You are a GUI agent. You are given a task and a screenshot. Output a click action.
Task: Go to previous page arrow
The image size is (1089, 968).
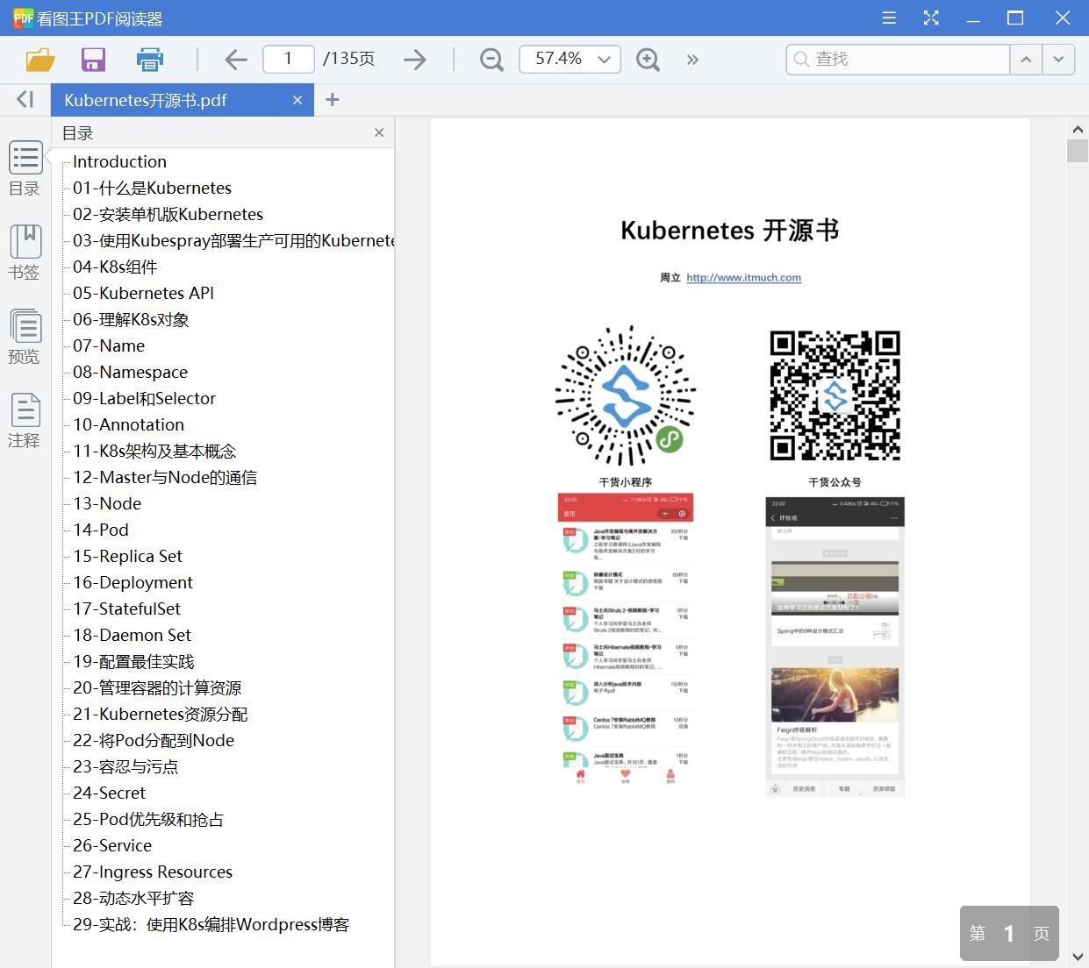click(x=236, y=60)
